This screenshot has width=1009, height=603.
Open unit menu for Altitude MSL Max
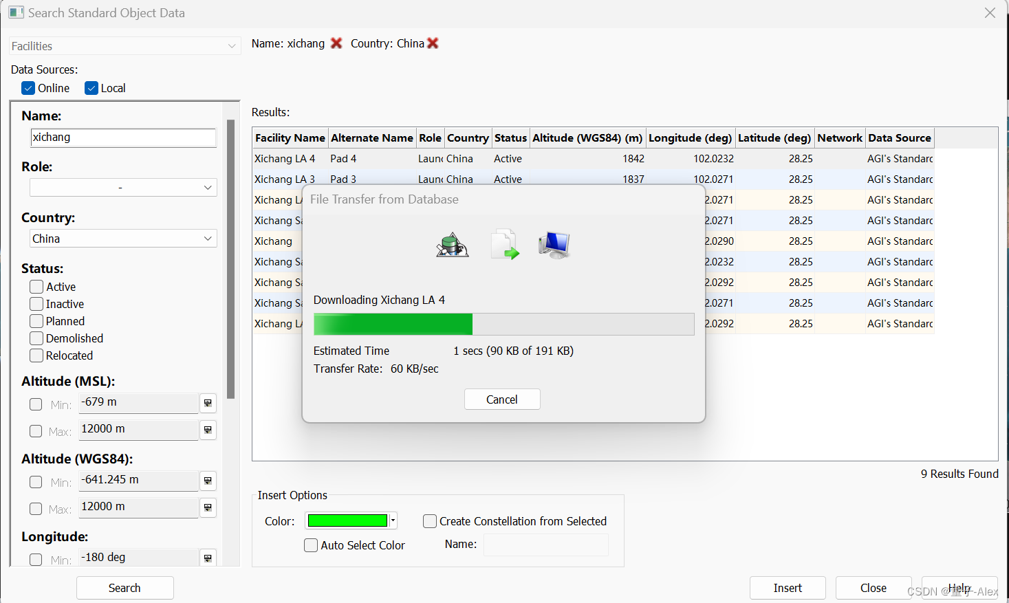[208, 430]
